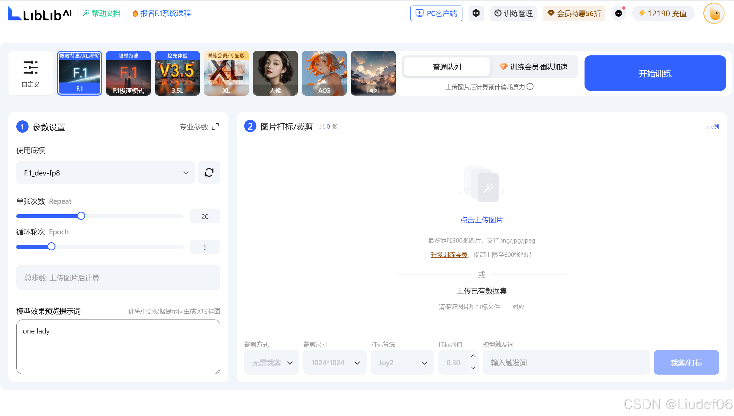Expand 专业参数 professional parameters icon

215,127
